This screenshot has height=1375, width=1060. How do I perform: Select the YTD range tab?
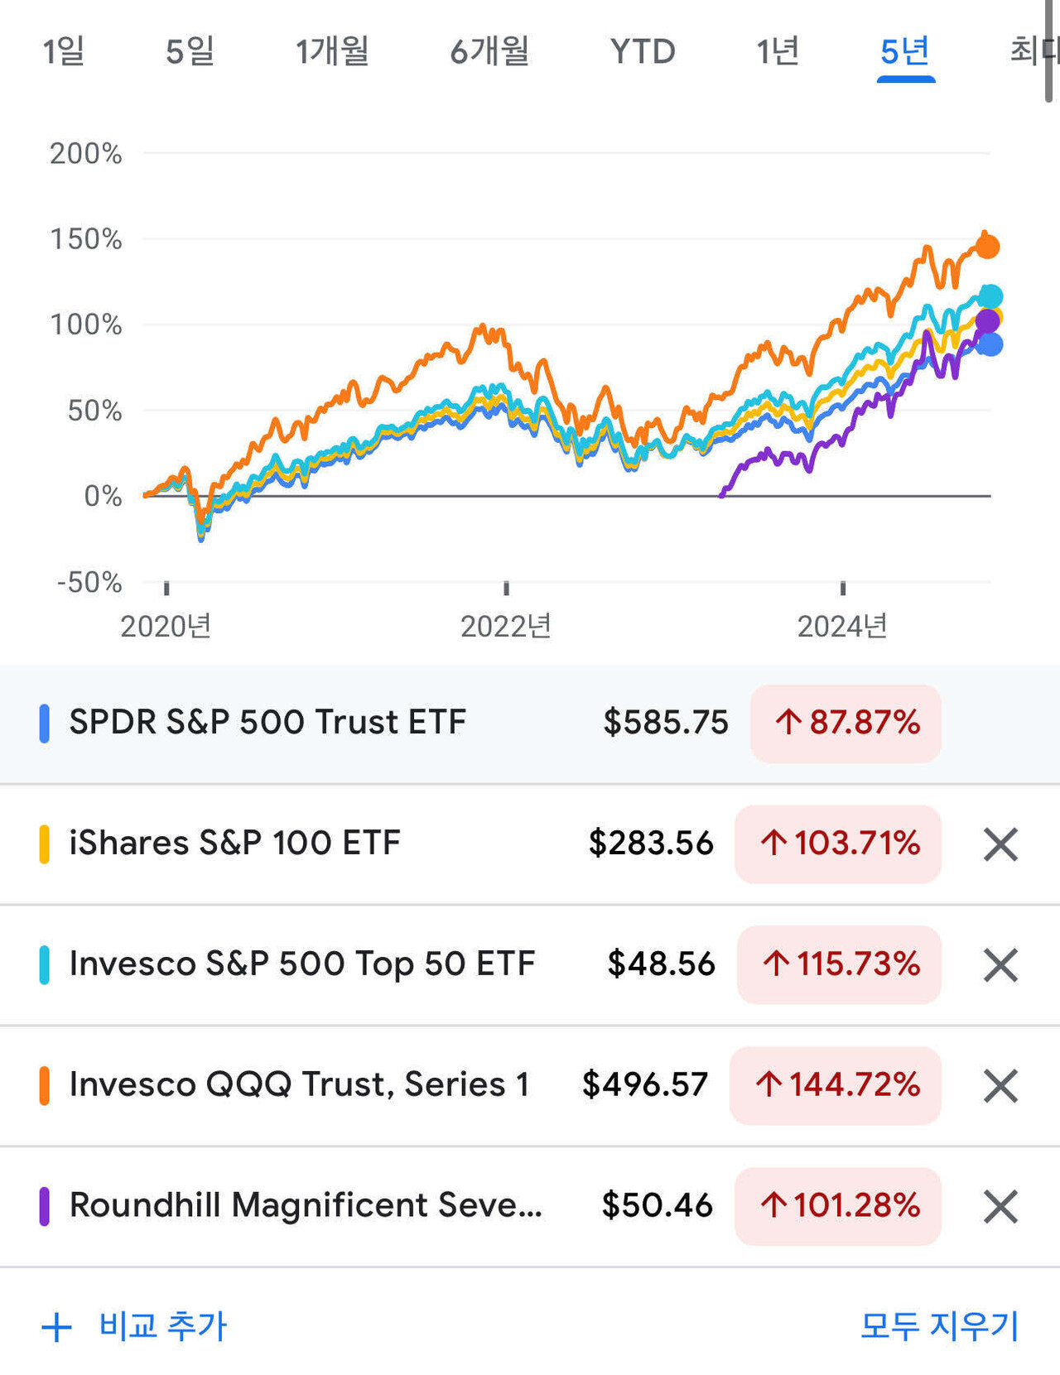[643, 51]
